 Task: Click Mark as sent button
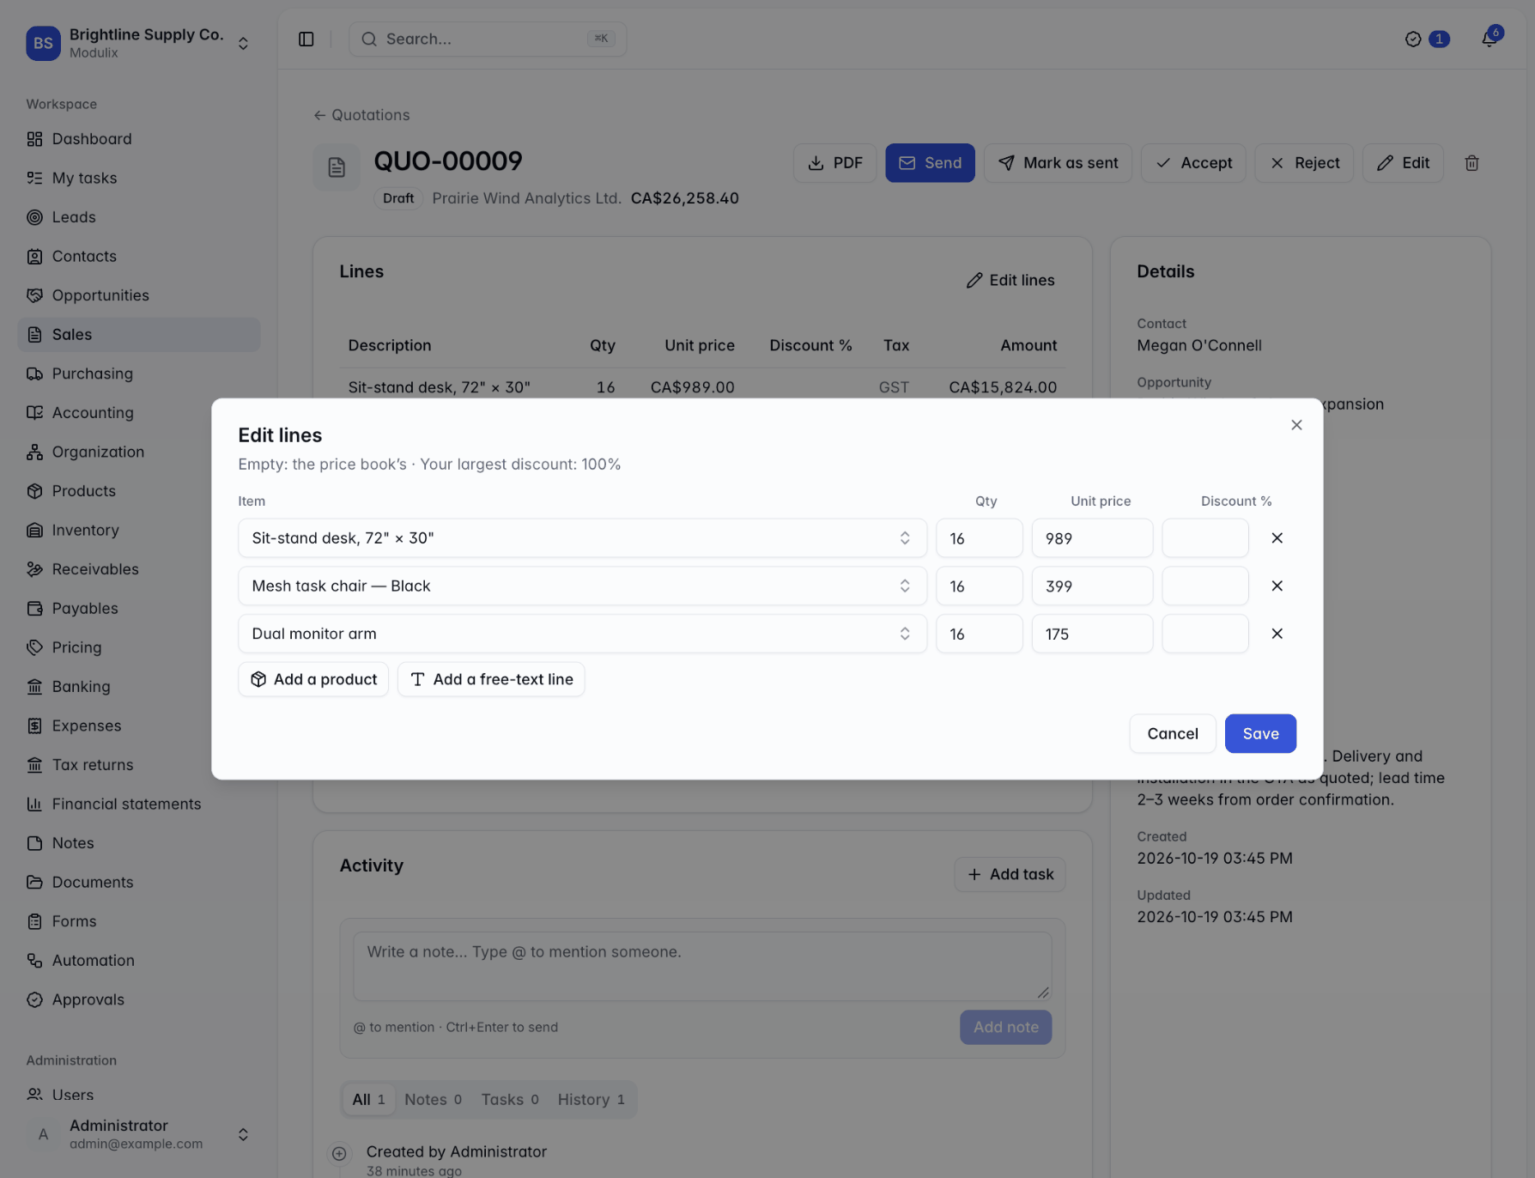1058,163
